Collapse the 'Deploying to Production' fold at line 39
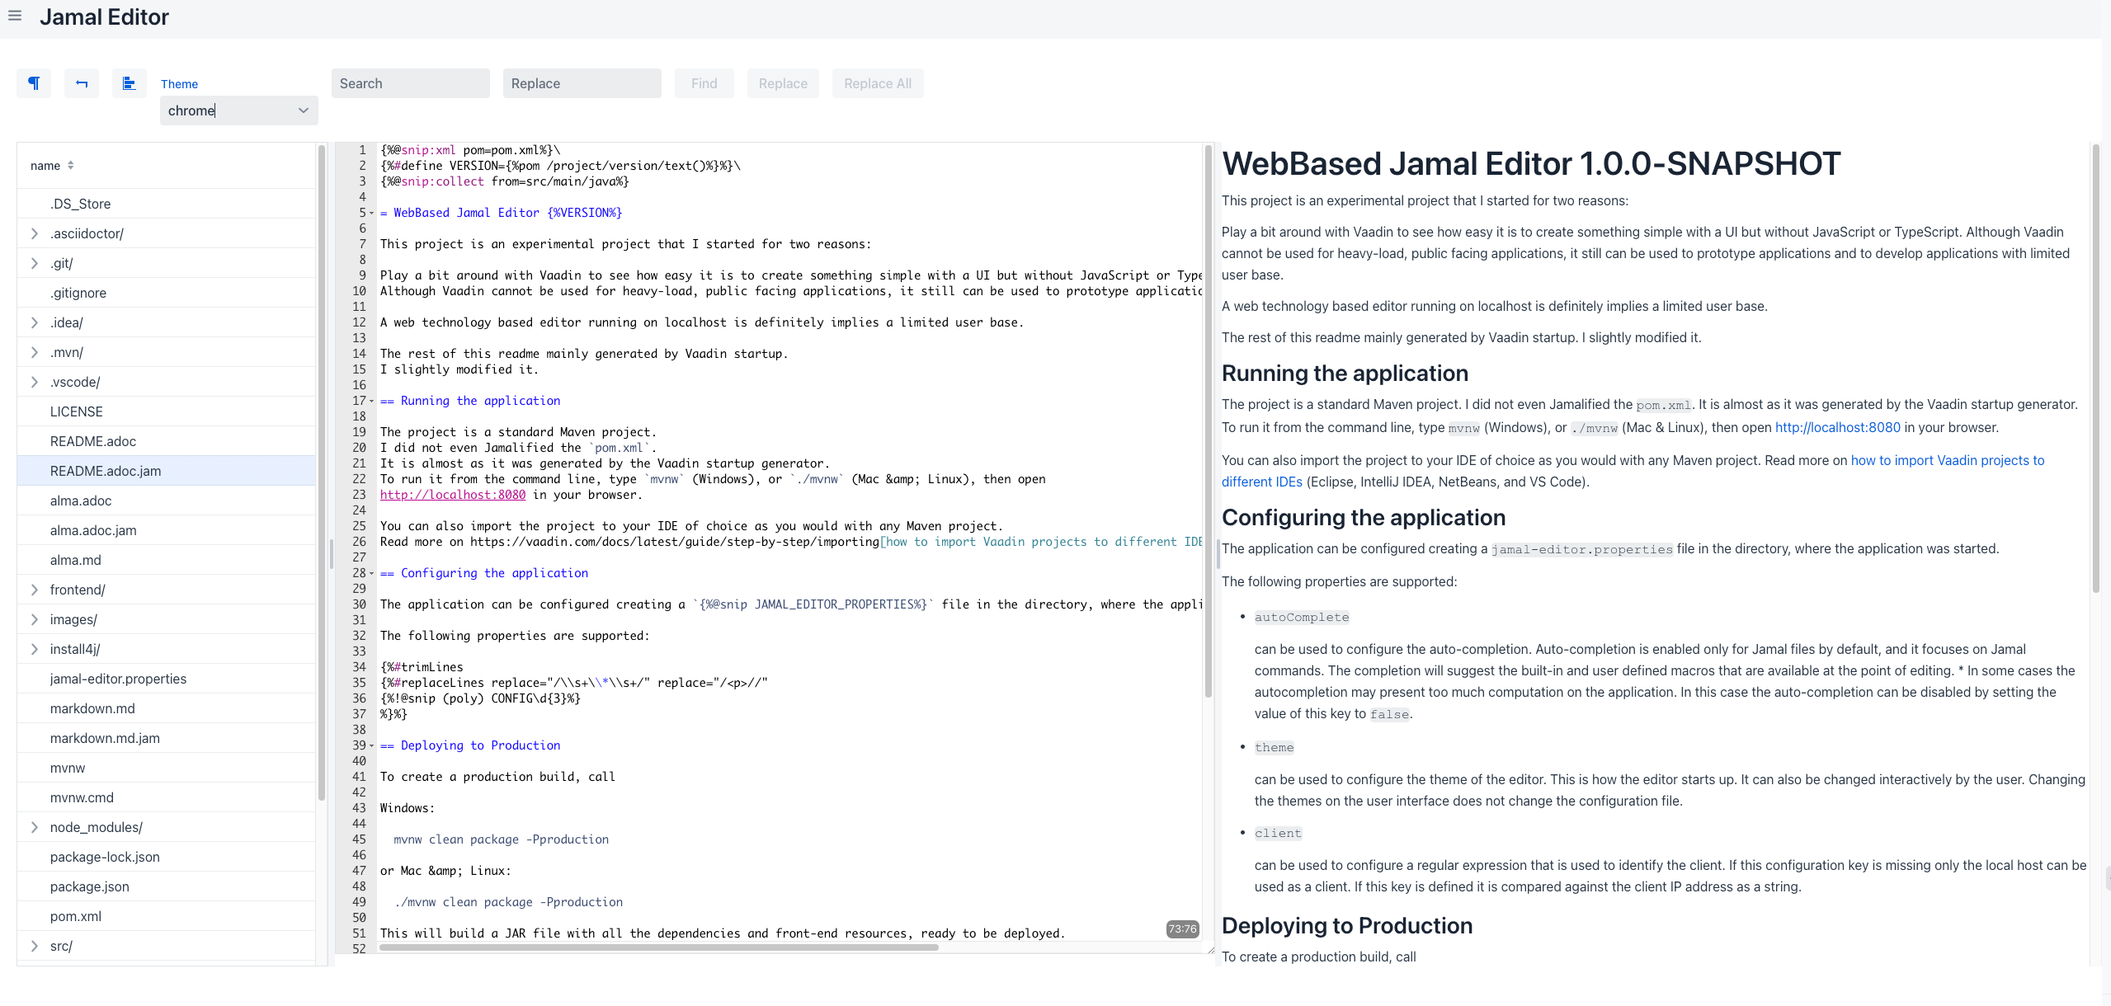The height and width of the screenshot is (1006, 2111). coord(372,746)
